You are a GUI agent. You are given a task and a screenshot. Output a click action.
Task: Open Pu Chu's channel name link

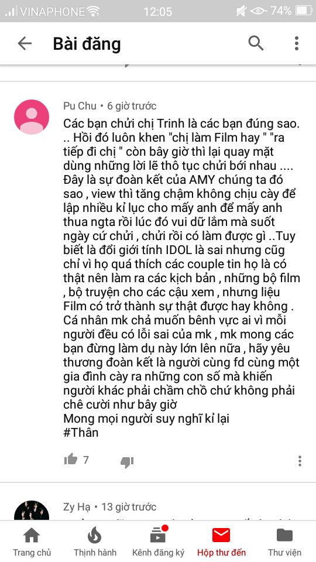point(80,106)
